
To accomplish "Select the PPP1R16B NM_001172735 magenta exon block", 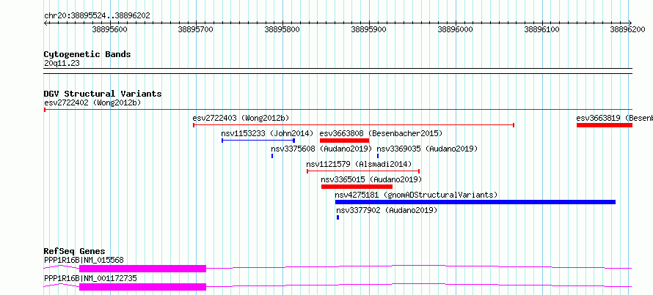I will [x=143, y=287].
